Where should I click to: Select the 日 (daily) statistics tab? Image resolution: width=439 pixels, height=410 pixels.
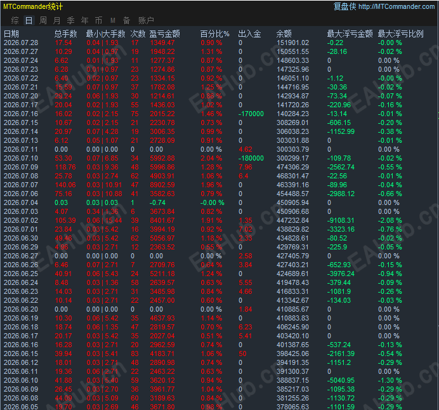[29, 20]
